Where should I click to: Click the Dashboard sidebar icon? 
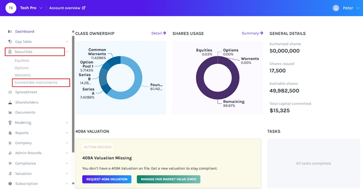point(10,32)
